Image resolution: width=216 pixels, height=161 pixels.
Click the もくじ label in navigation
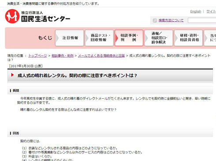[x=45, y=38]
